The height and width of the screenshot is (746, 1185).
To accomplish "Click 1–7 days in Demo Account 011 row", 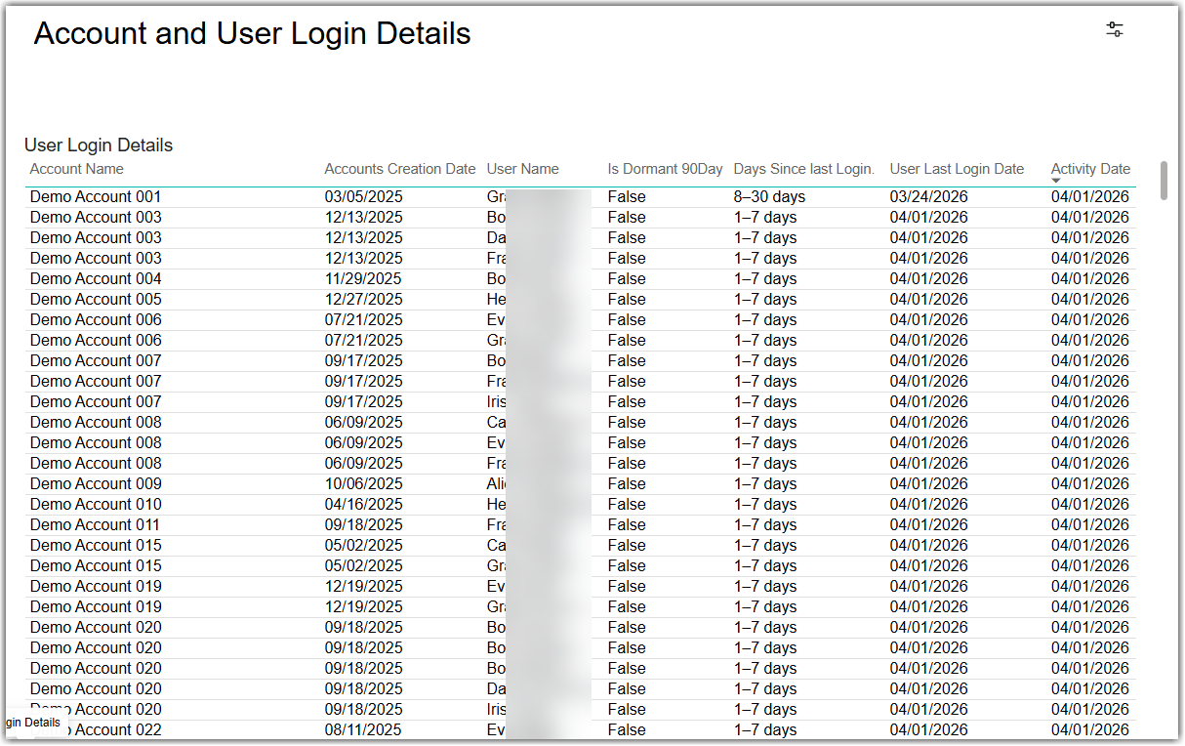I will [x=765, y=524].
